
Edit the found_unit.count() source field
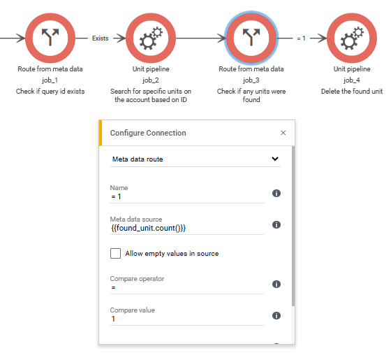point(187,228)
